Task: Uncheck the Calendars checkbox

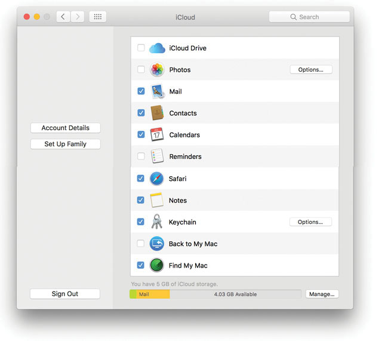Action: 141,134
